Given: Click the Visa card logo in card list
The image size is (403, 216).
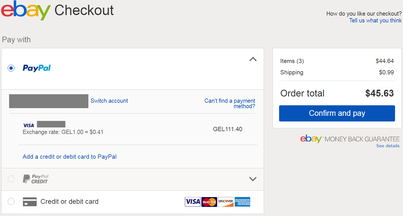Looking at the screenshot, I should coord(193,202).
